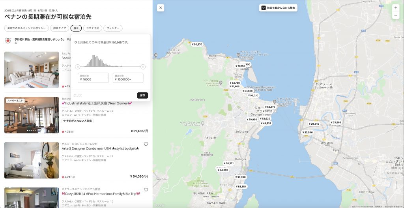Zoom in on the map with plus
This screenshot has height=208, width=404.
tap(396, 8)
